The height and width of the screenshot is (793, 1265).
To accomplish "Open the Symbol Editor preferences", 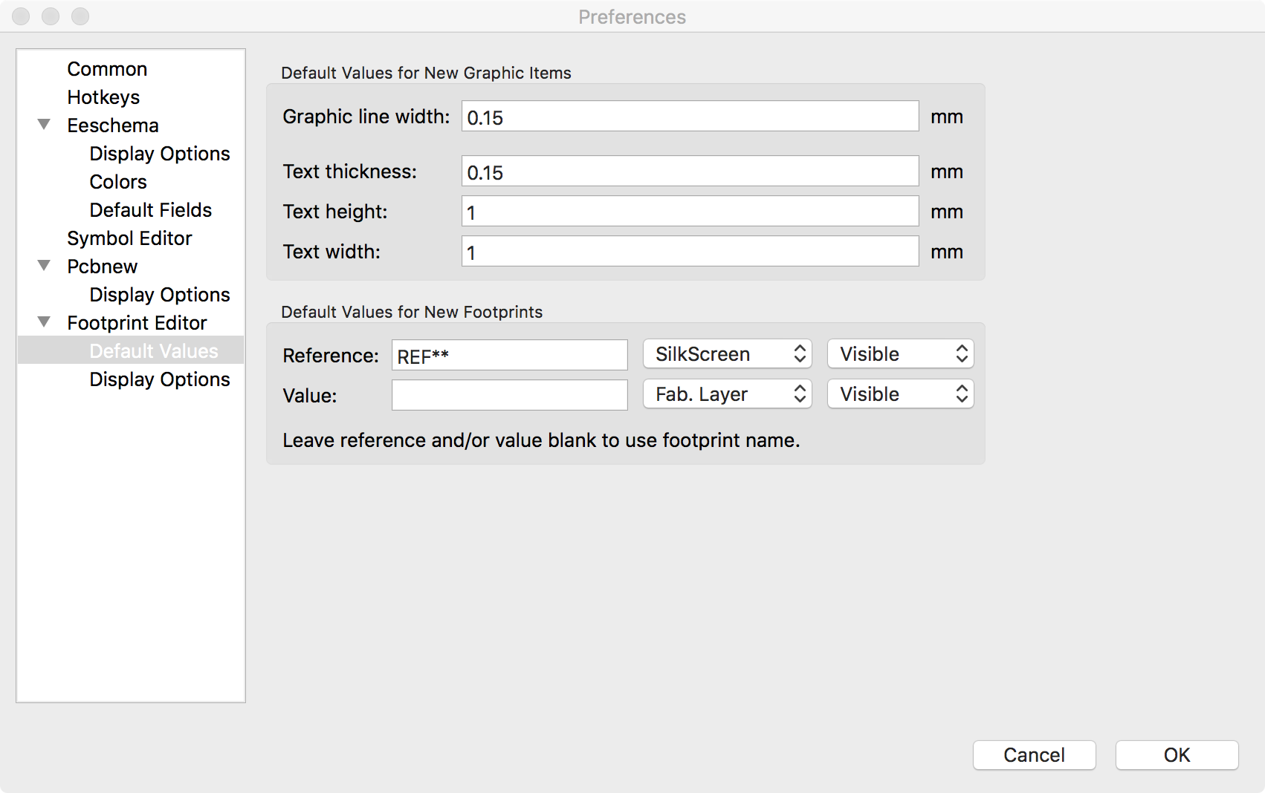I will [x=129, y=238].
